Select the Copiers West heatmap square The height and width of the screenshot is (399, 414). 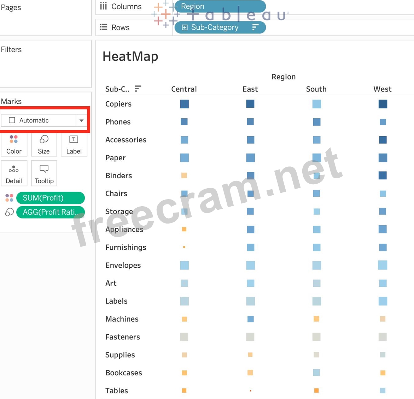[x=383, y=104]
